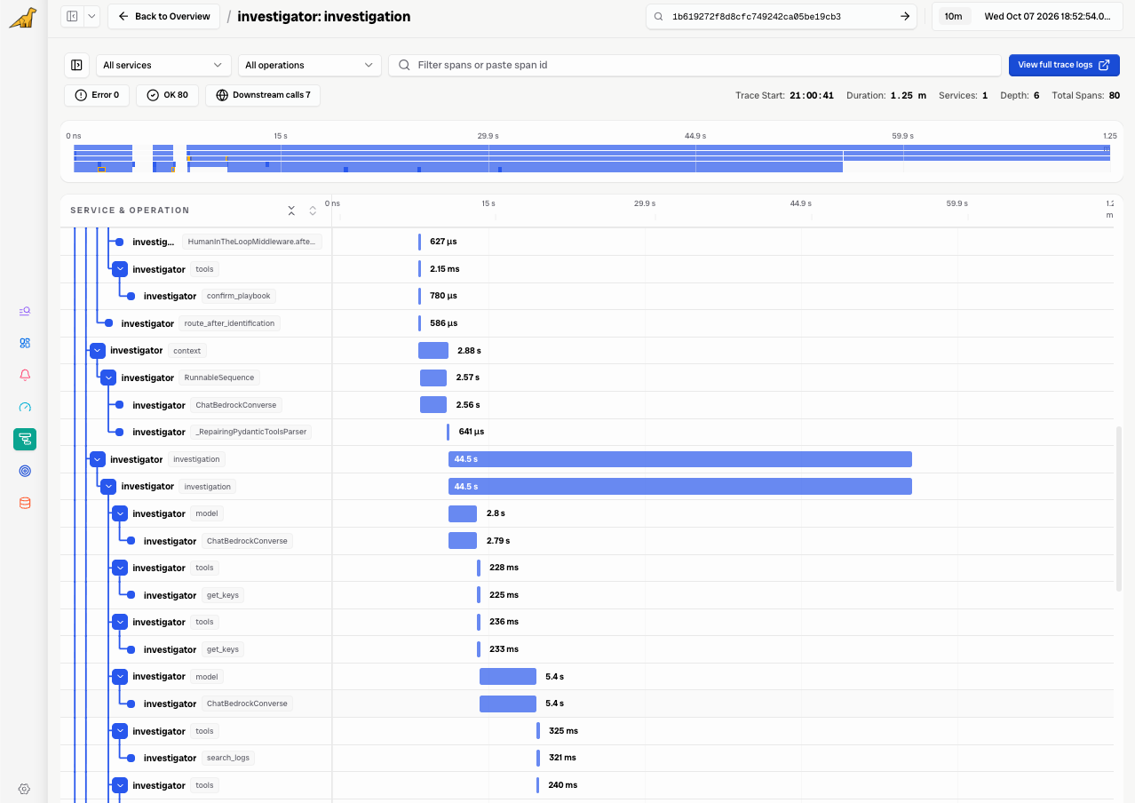The width and height of the screenshot is (1135, 803).
Task: Focus the Filter spans or paste span id field
Action: tap(694, 65)
